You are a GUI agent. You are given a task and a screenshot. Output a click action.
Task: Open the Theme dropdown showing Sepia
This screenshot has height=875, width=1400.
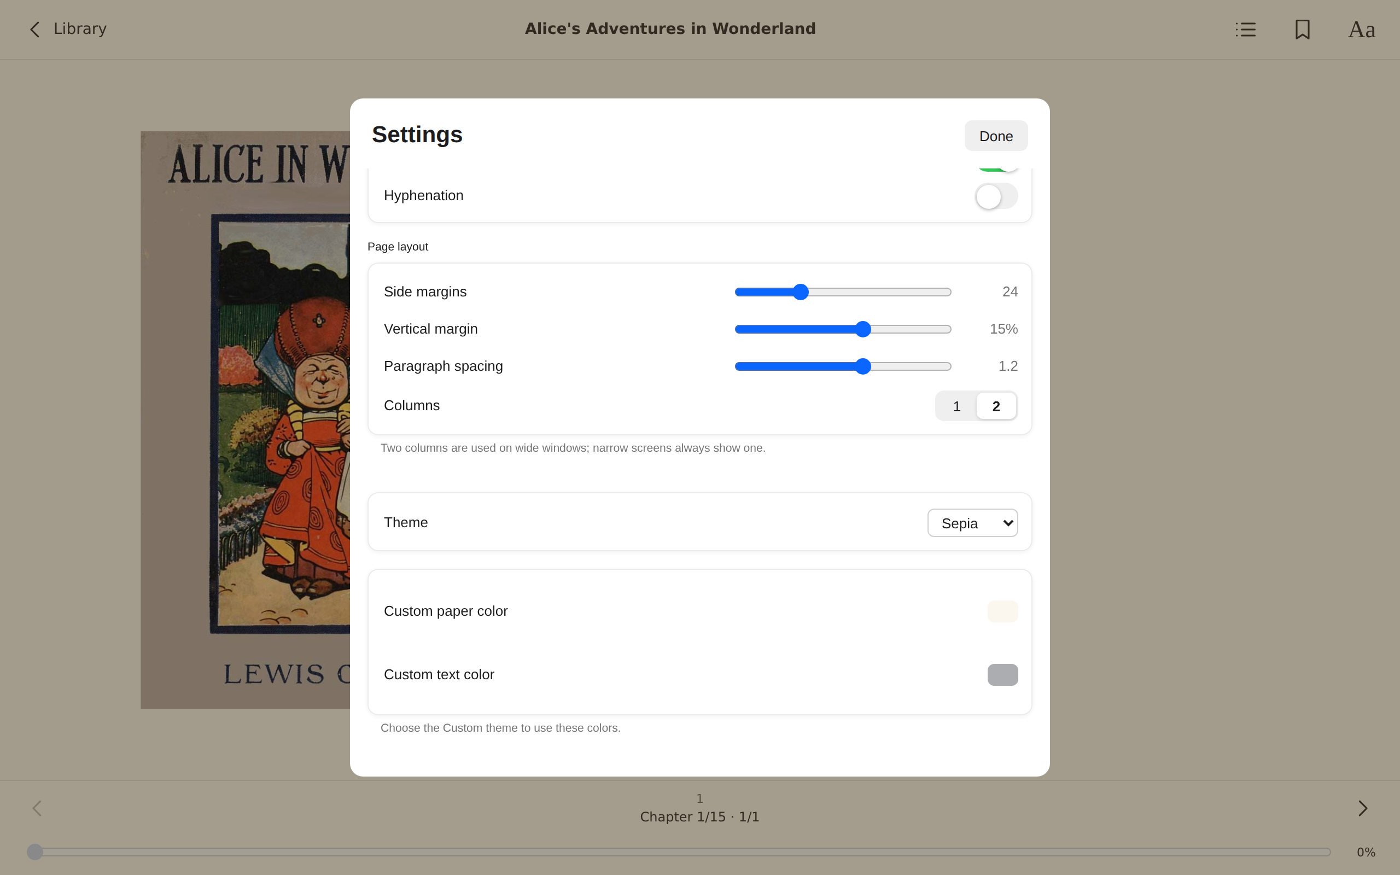[x=972, y=523]
